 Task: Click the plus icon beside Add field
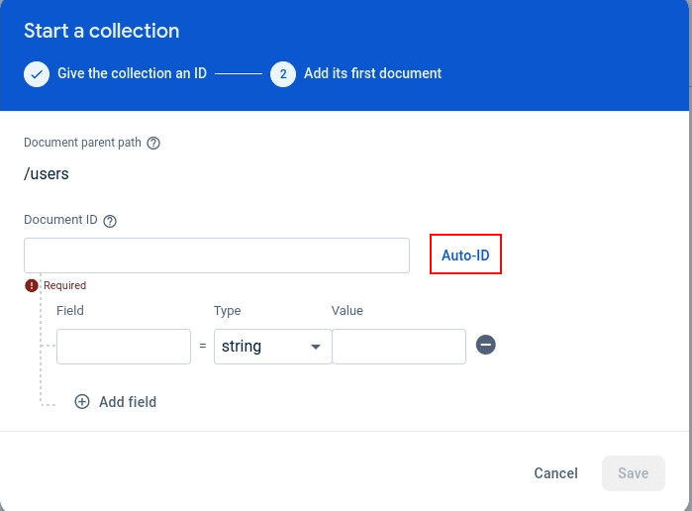click(82, 402)
